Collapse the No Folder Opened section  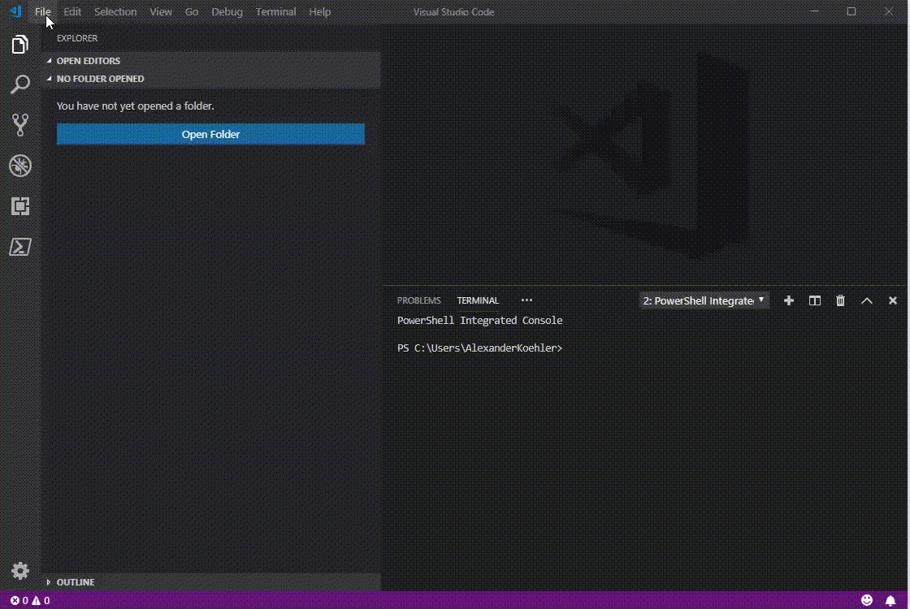211,79
